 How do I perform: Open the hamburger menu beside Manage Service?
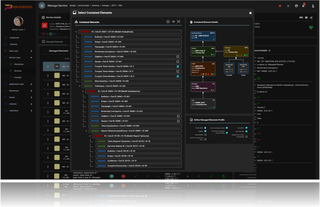pyautogui.click(x=42, y=6)
